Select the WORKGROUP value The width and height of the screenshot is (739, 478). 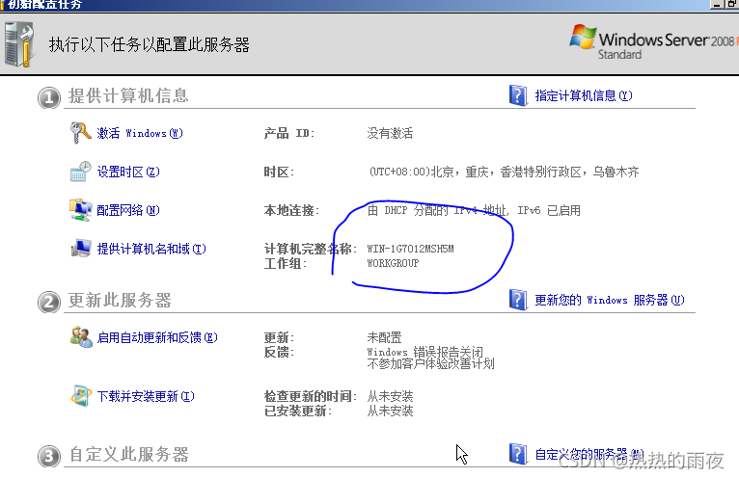(393, 263)
